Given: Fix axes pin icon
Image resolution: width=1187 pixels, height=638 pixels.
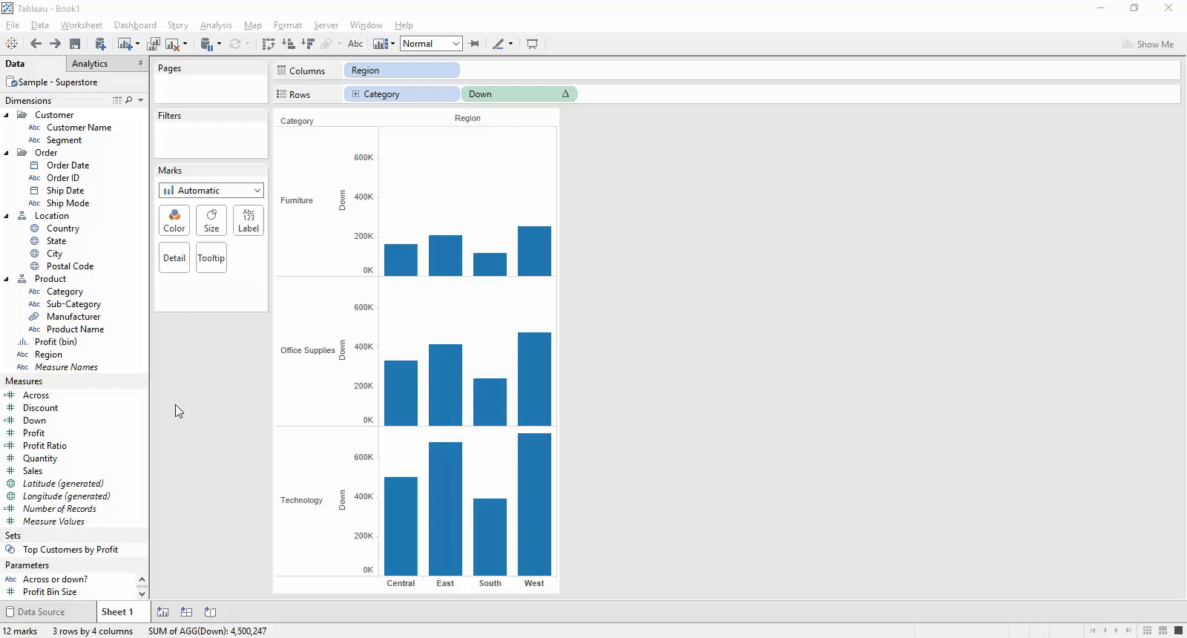Looking at the screenshot, I should pos(474,44).
